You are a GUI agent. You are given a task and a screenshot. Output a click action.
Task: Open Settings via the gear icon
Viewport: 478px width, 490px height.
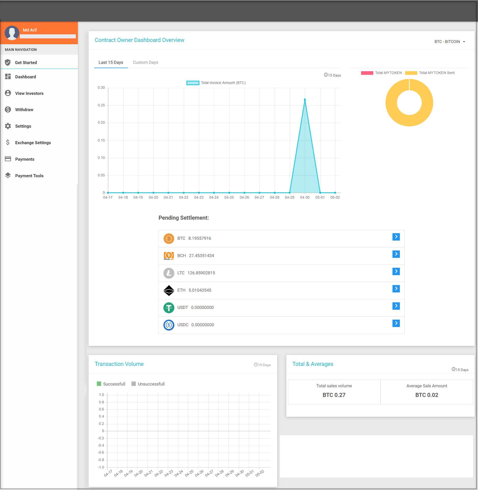tap(8, 126)
